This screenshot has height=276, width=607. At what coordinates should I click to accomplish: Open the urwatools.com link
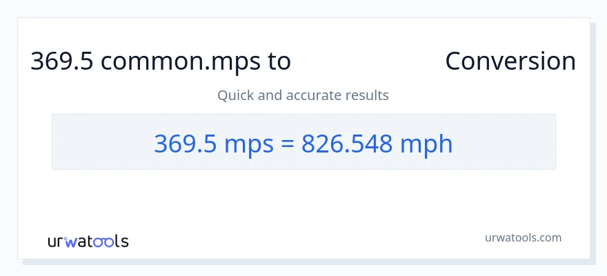click(x=522, y=237)
